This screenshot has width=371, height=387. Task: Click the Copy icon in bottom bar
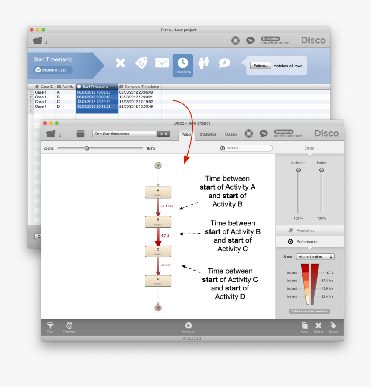pos(304,328)
